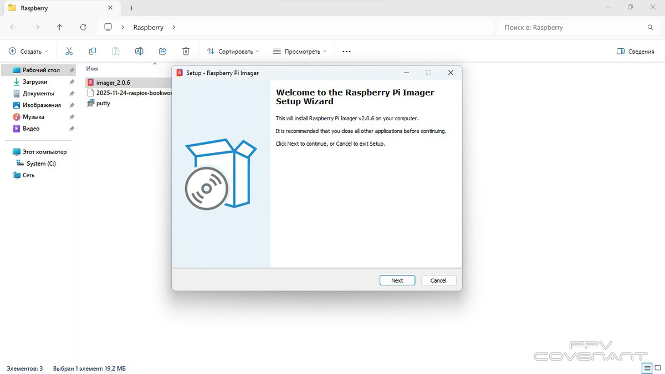This screenshot has height=374, width=665.
Task: Click Next in the Setup Wizard
Action: (x=397, y=280)
